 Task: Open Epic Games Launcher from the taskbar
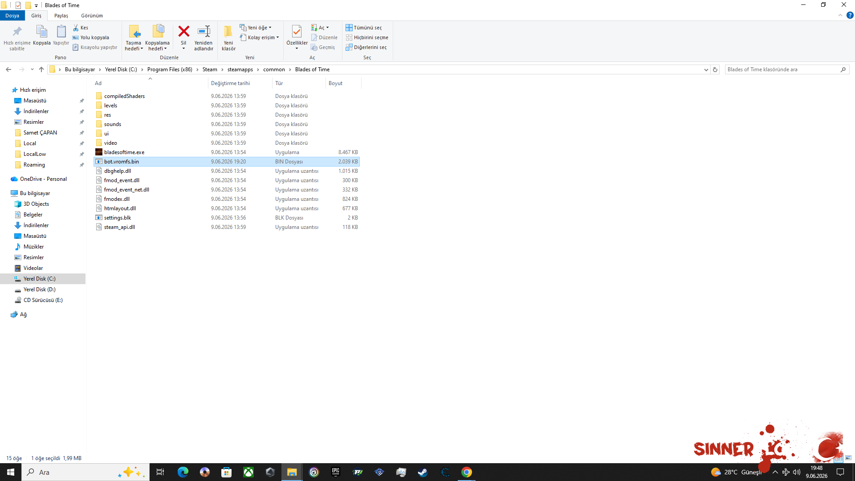pos(335,472)
